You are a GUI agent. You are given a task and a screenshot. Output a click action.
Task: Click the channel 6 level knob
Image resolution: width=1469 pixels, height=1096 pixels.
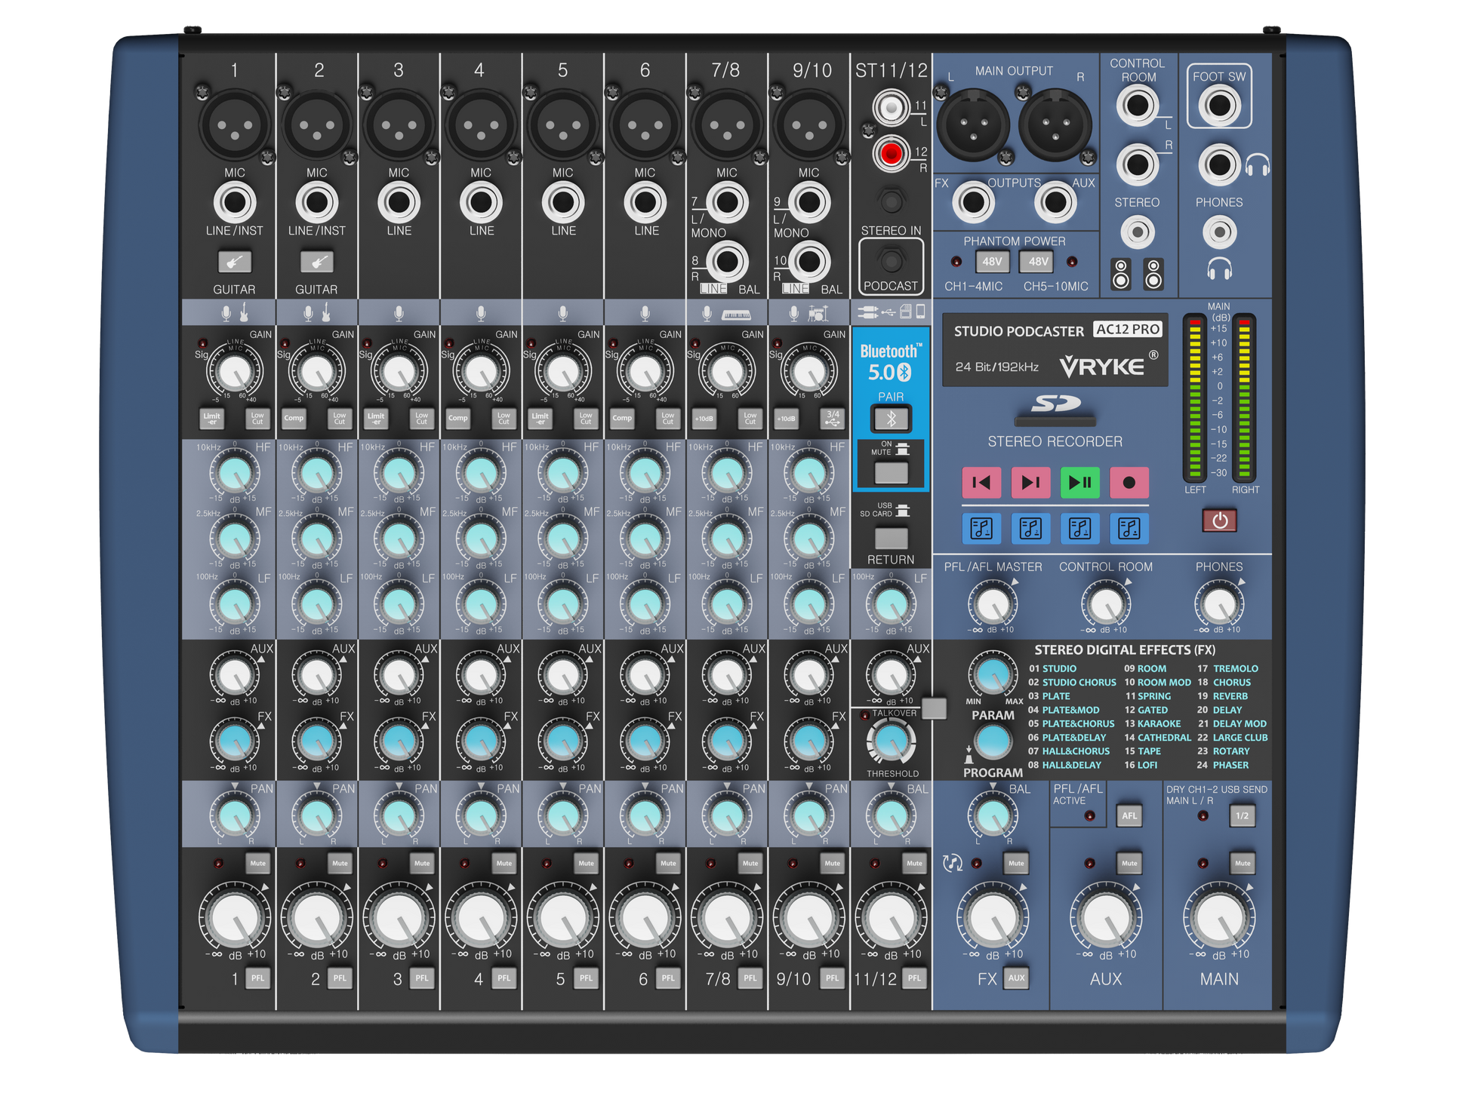[645, 918]
